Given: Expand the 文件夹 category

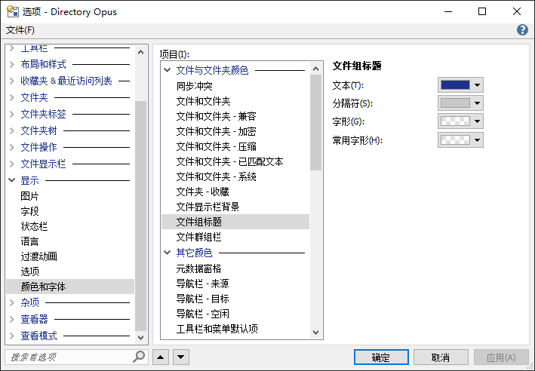Looking at the screenshot, I should click(x=12, y=97).
